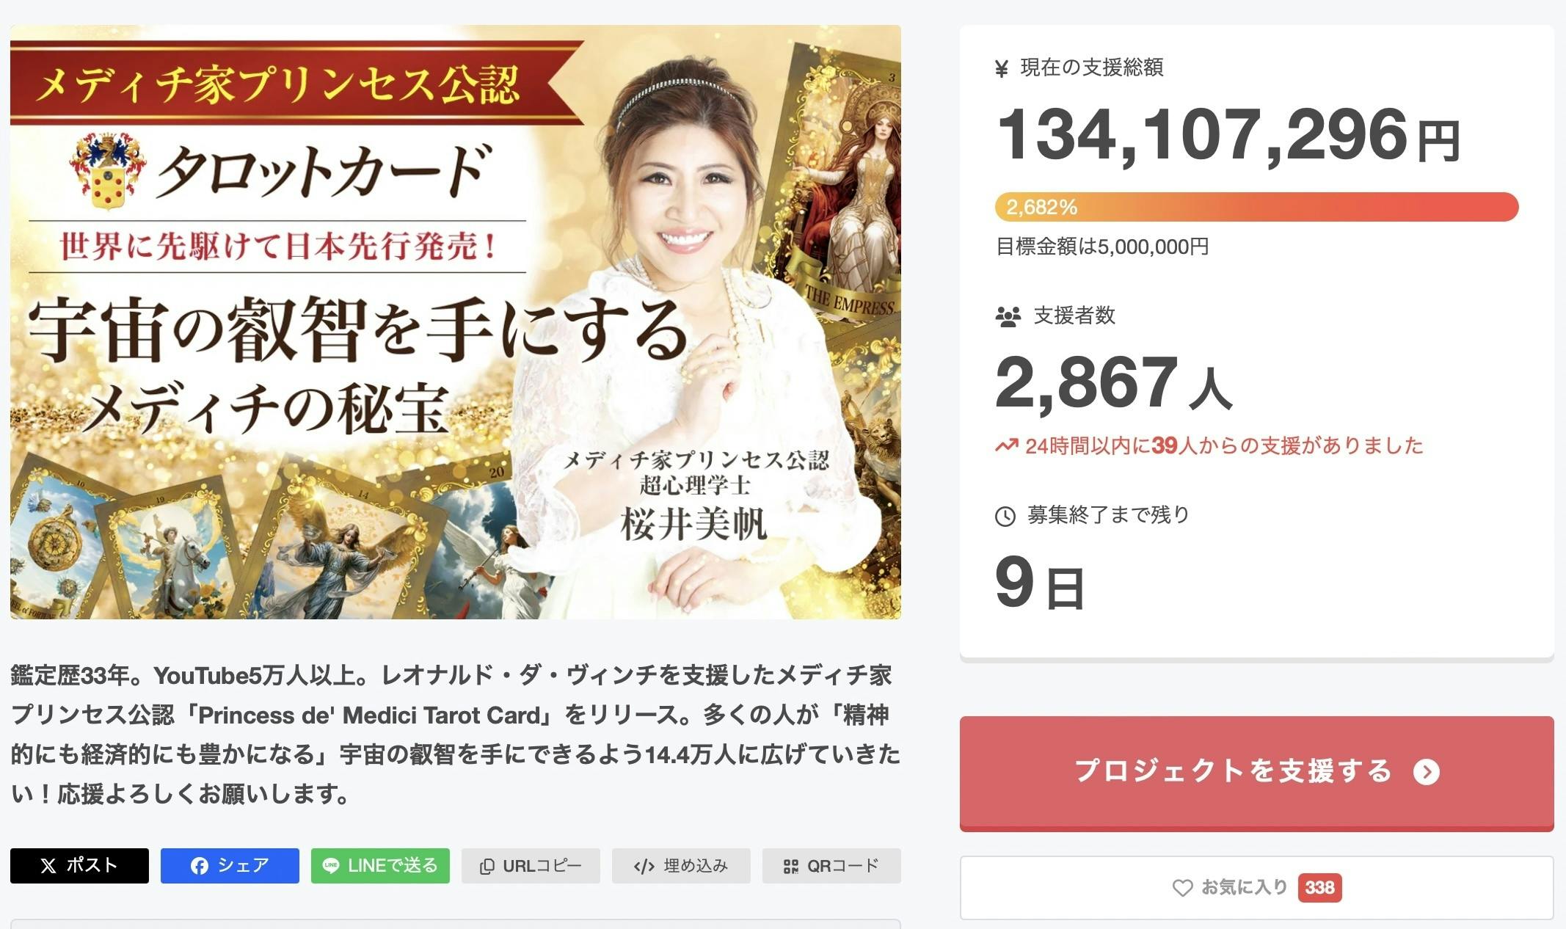Click the X logo on ポスト button

(48, 866)
